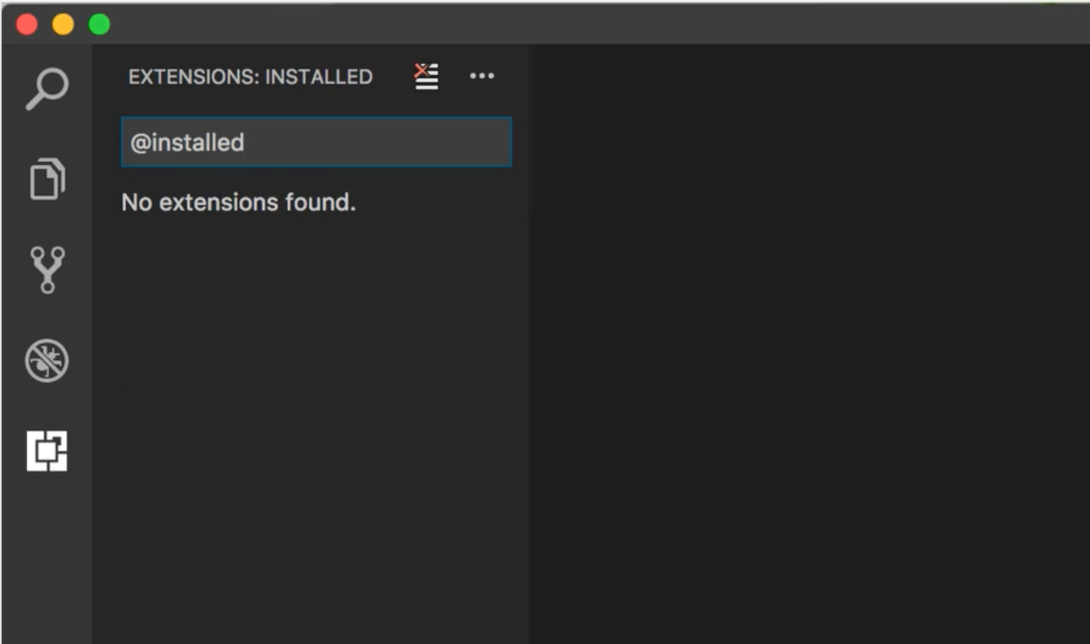Close the window with red button

pos(27,24)
